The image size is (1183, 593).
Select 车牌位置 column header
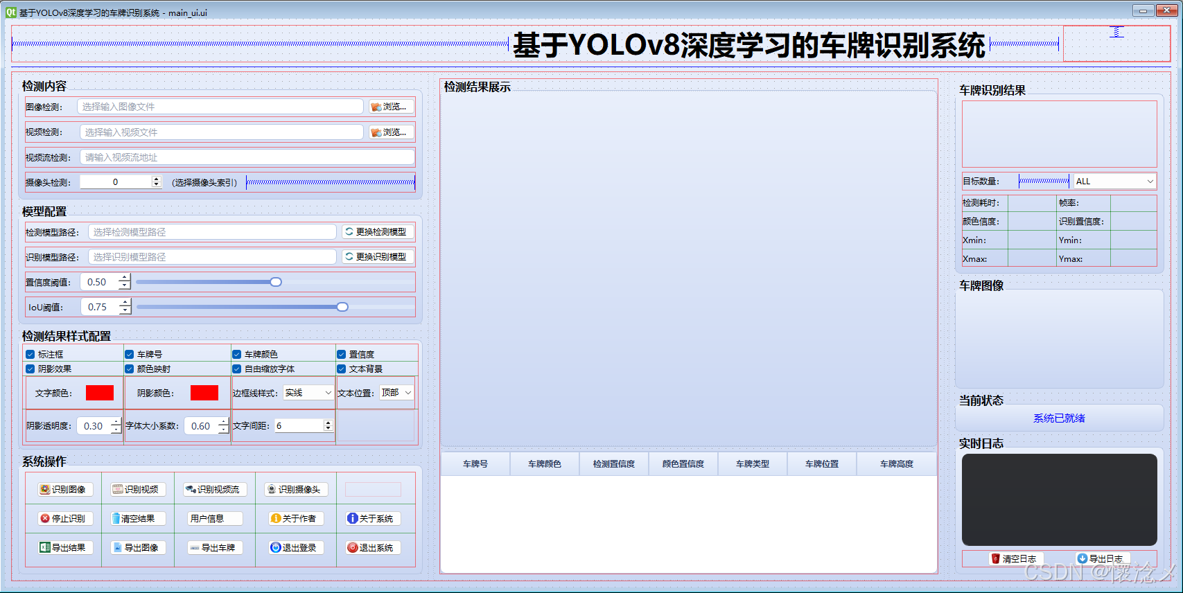point(822,463)
